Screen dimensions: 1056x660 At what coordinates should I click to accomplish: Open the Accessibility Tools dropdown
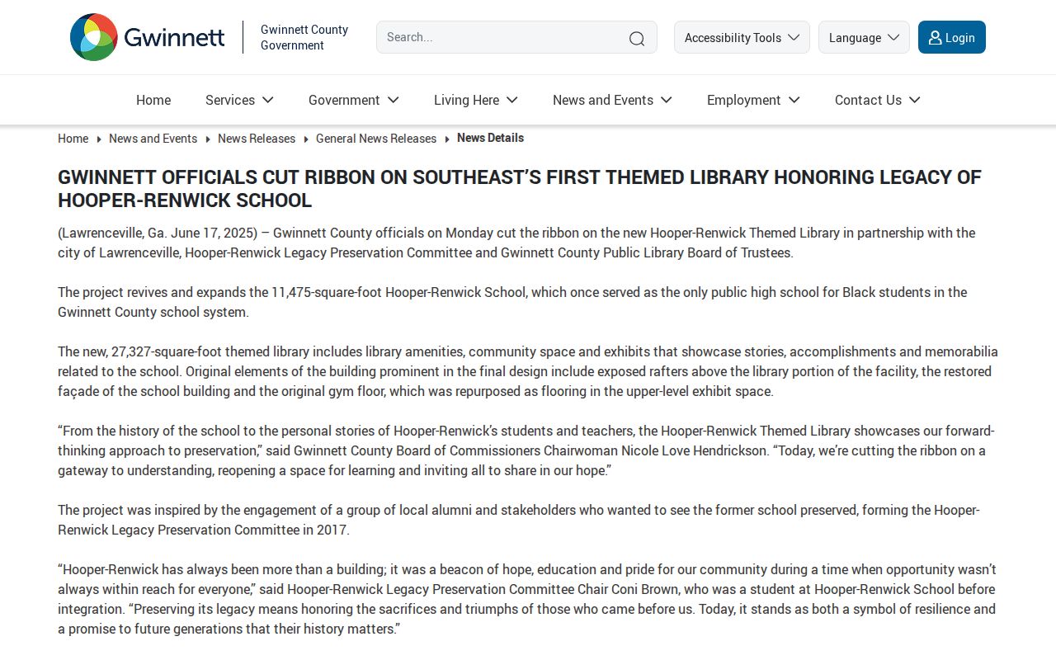742,37
